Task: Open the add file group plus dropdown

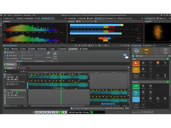Action: tap(20, 64)
